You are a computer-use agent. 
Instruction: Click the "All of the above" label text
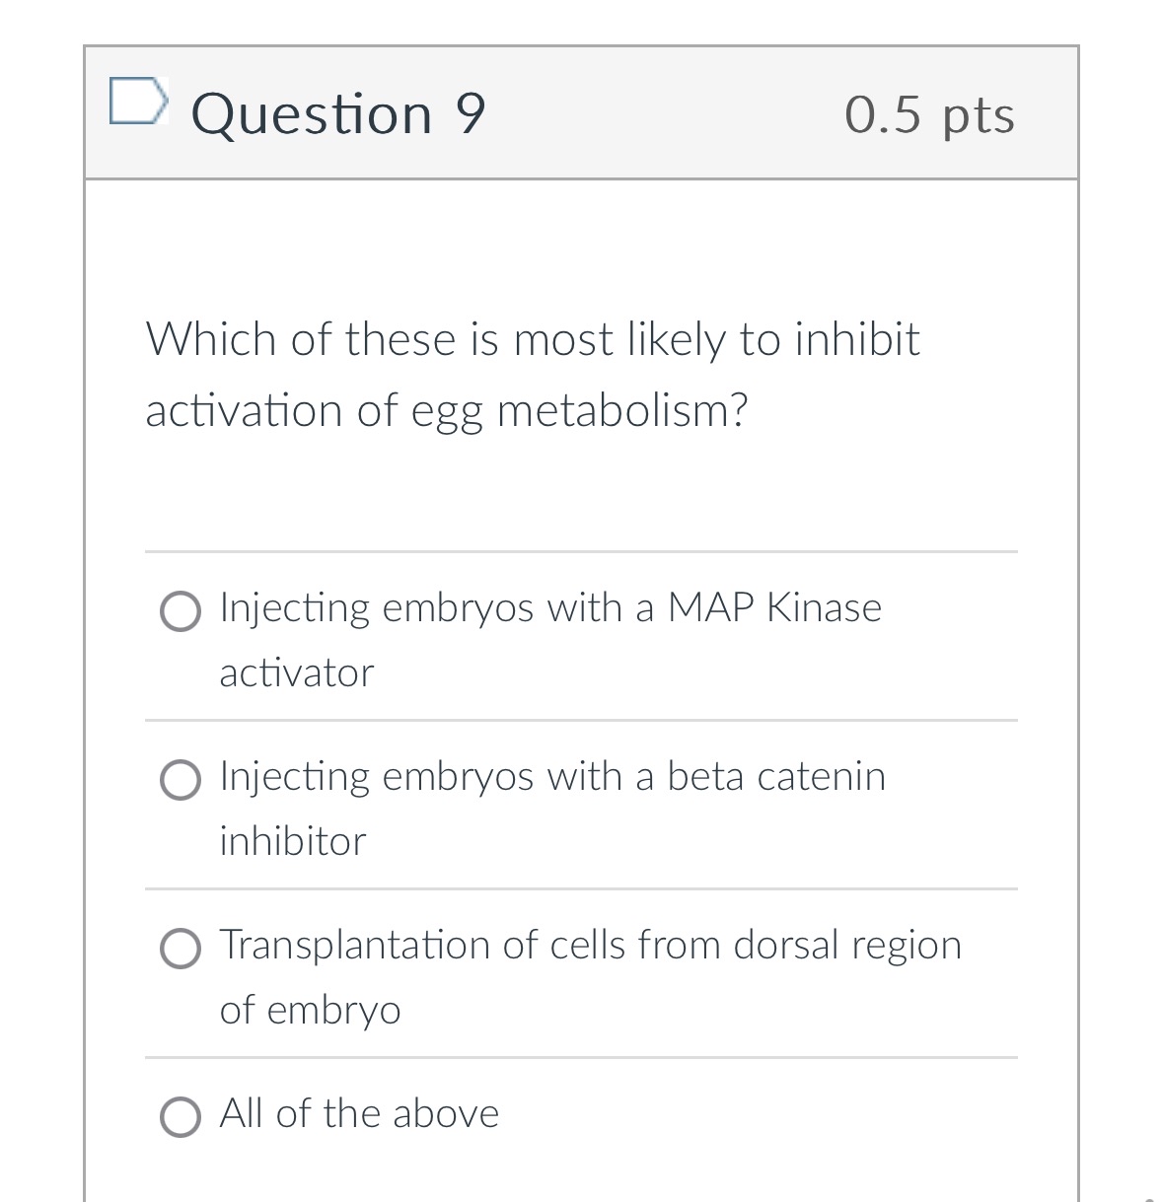click(x=359, y=1113)
